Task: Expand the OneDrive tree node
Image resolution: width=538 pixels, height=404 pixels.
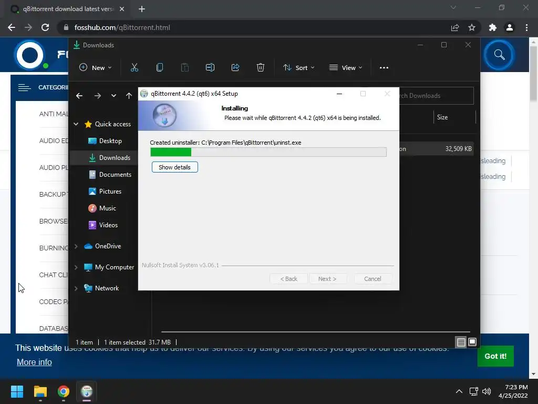Action: pyautogui.click(x=76, y=246)
